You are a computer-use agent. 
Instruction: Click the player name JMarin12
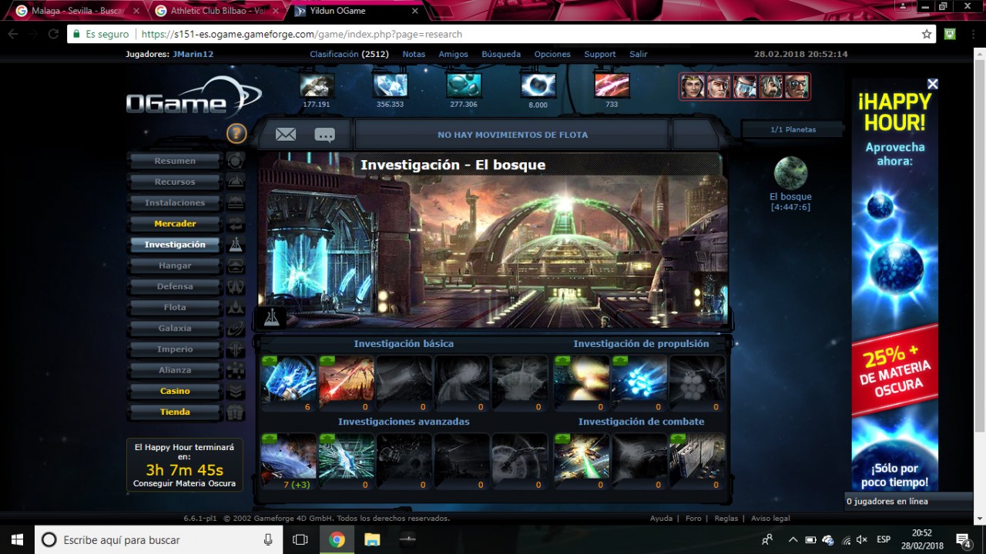click(193, 55)
